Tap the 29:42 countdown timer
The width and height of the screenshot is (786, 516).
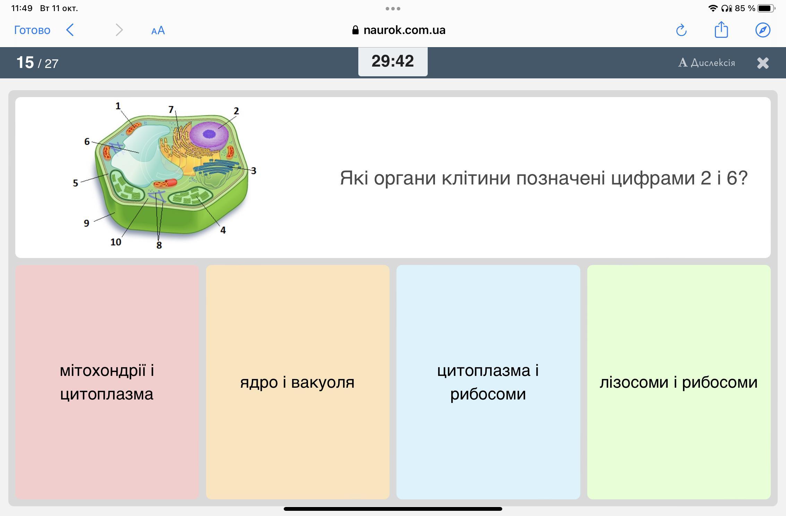click(393, 61)
